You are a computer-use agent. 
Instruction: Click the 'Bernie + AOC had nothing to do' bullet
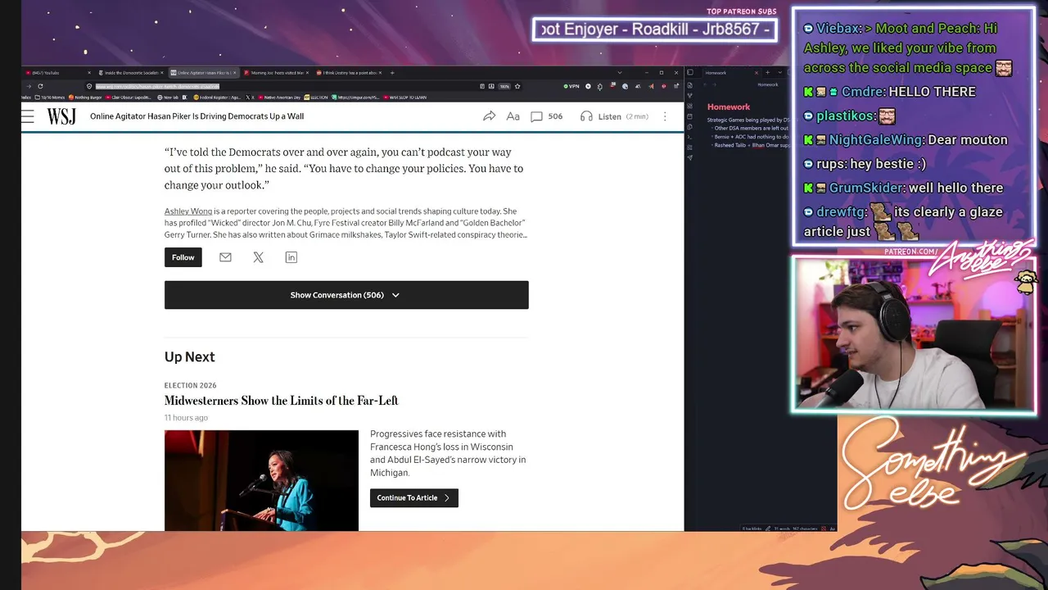coord(752,137)
